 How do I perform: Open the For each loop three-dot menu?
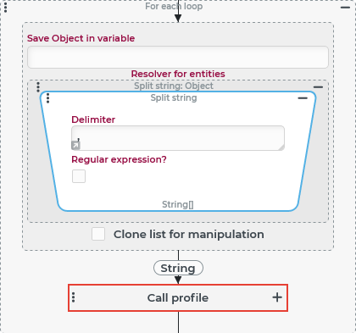6,7
